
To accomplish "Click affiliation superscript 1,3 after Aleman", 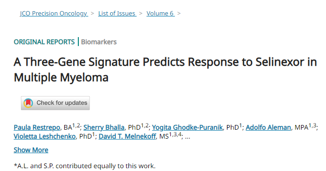I will pos(312,125).
